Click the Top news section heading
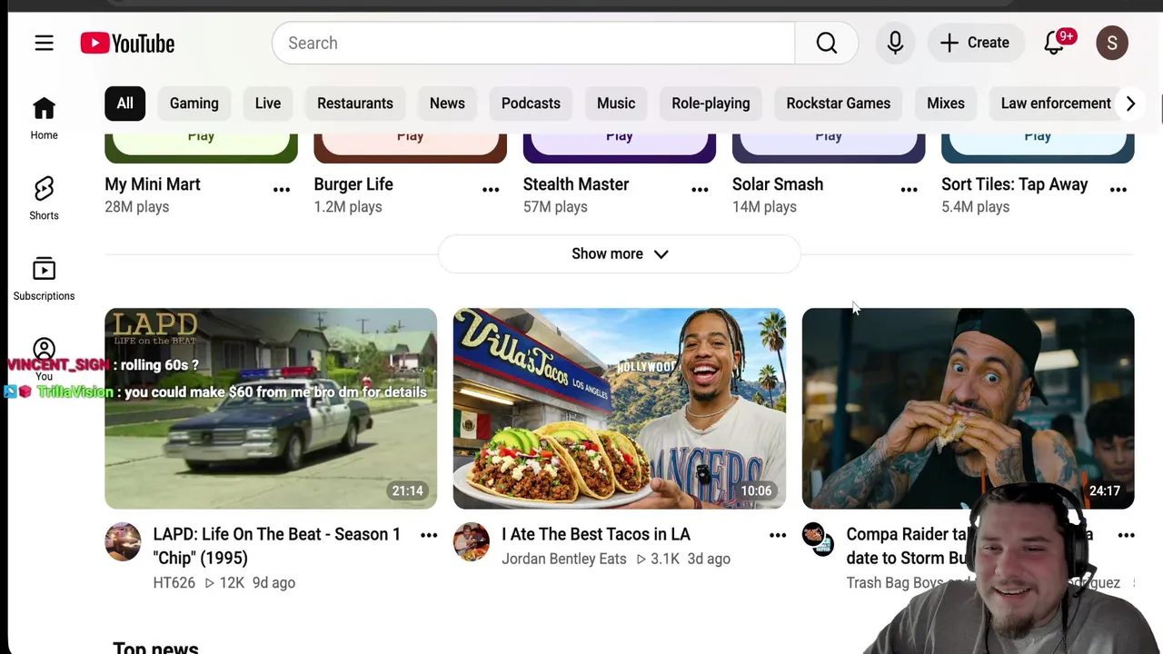This screenshot has height=654, width=1163. coord(156,647)
